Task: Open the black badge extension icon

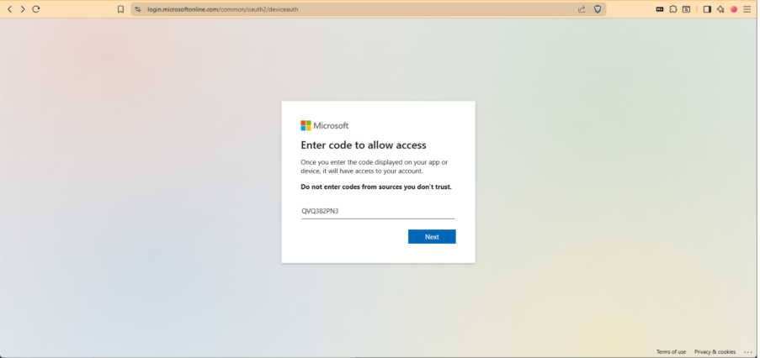Action: pyautogui.click(x=660, y=9)
